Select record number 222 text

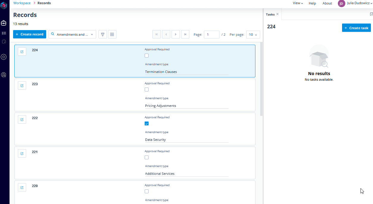[x=35, y=118]
